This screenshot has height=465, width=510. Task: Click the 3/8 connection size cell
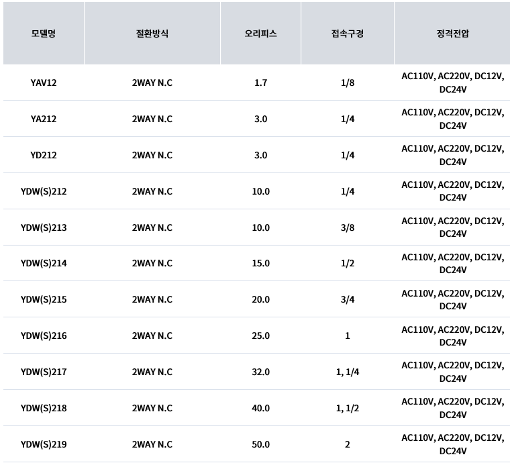coord(348,227)
